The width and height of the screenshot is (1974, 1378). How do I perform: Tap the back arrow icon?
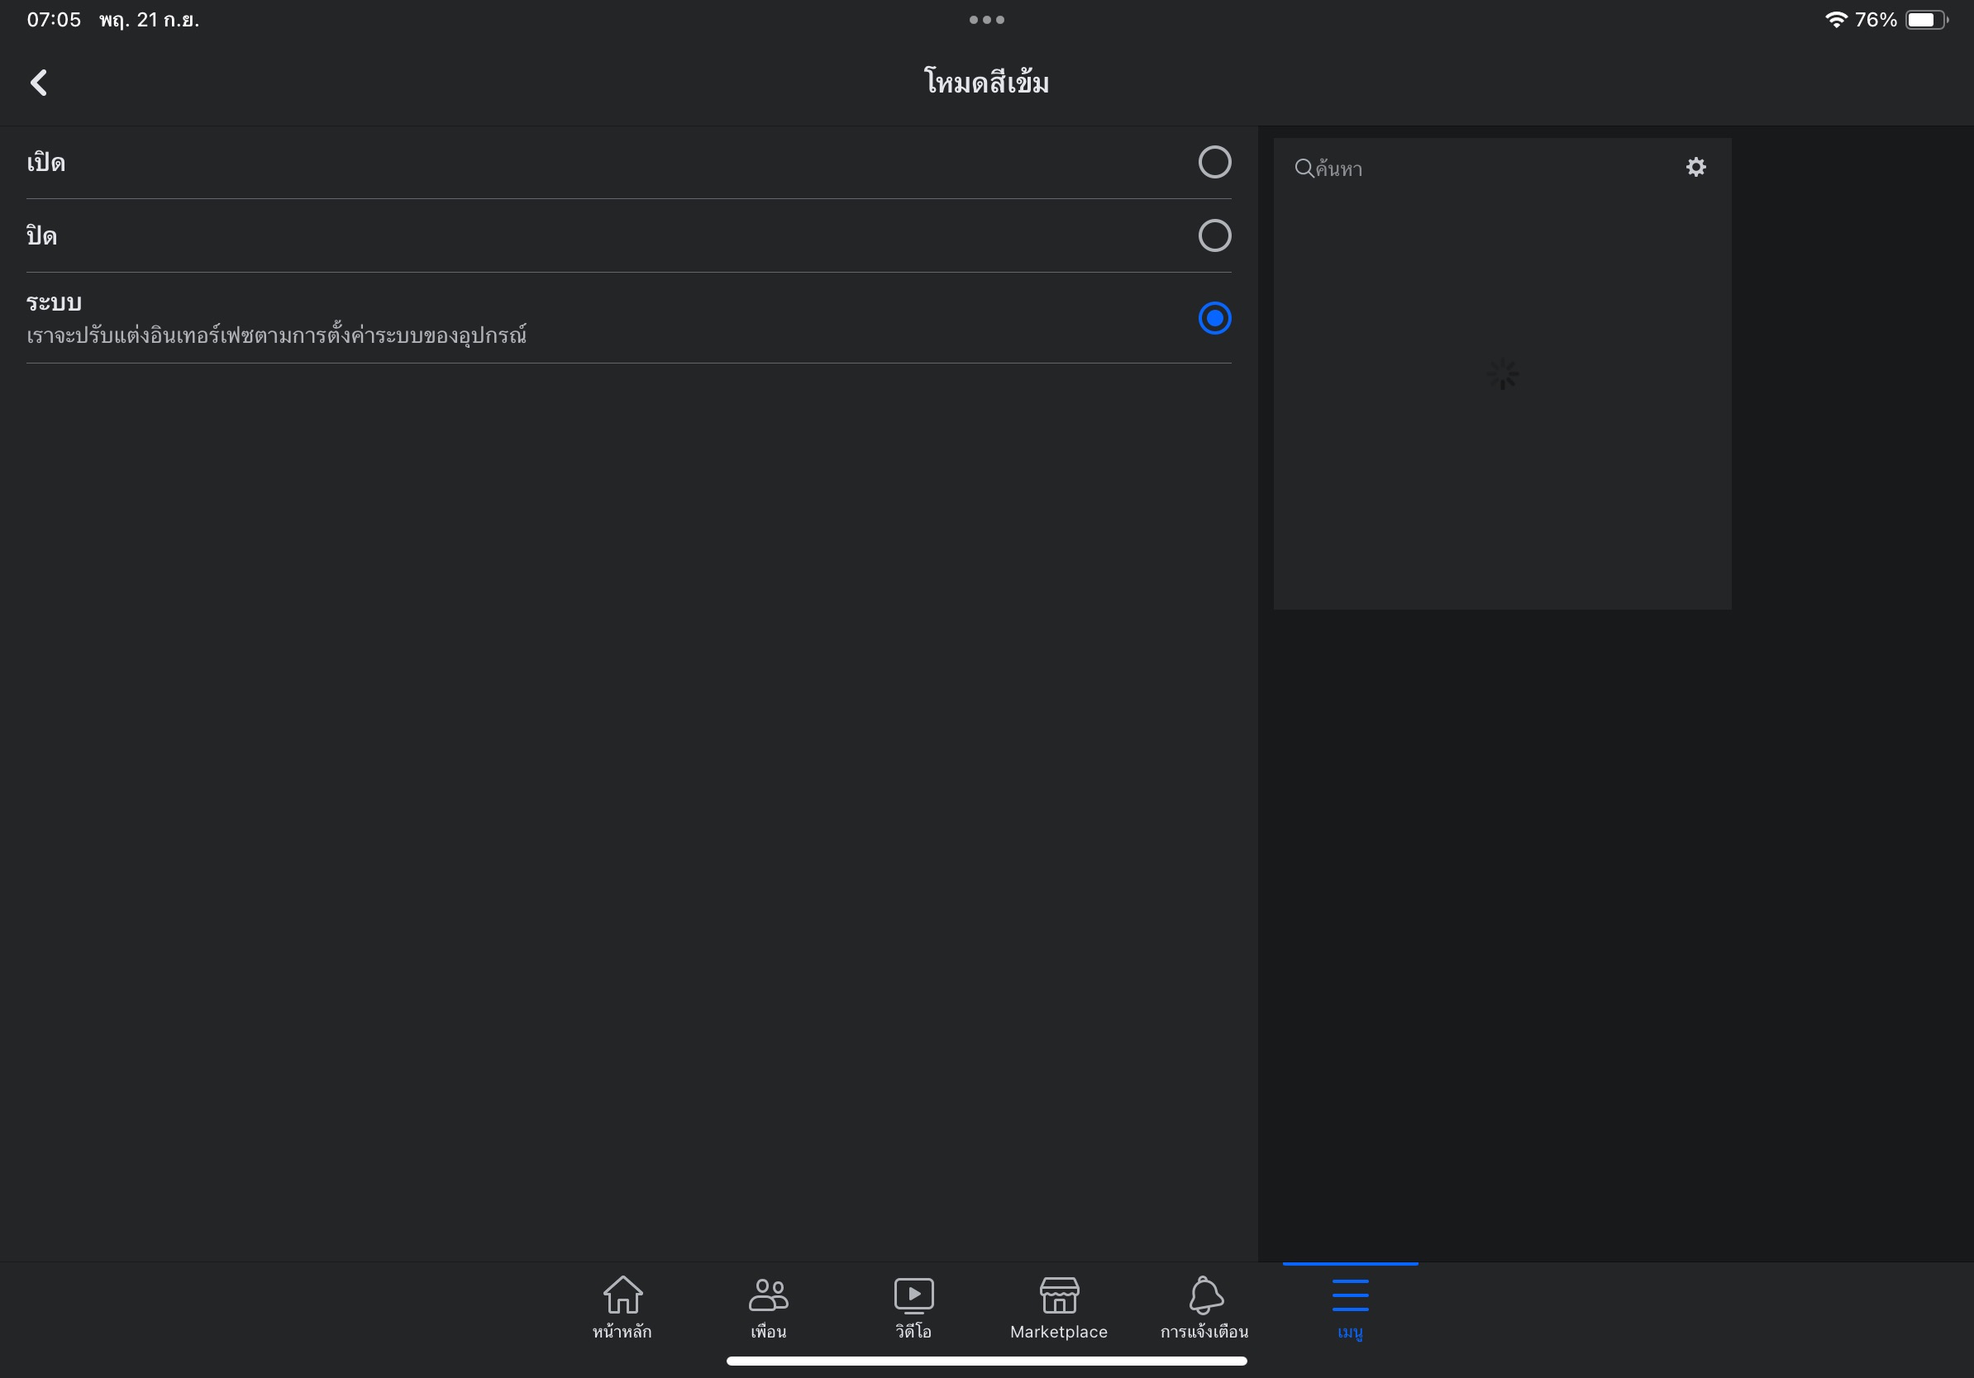click(39, 83)
